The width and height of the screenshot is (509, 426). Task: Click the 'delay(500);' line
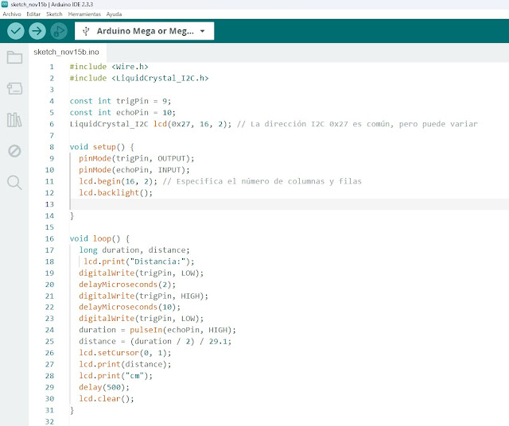104,387
